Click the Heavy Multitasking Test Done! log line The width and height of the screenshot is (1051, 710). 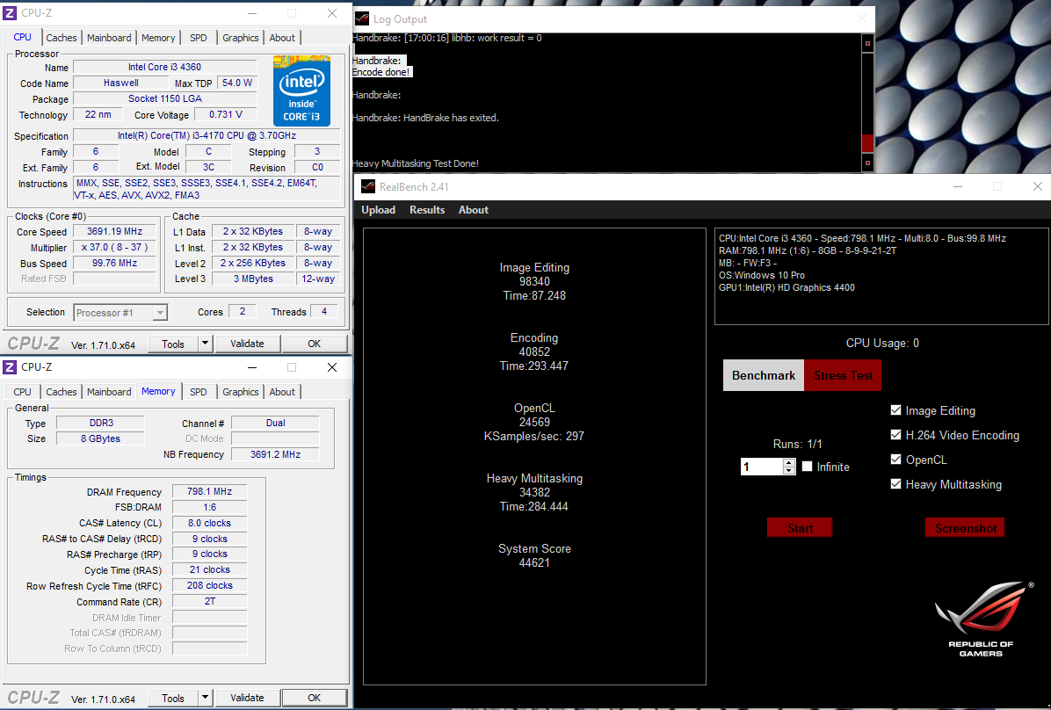(416, 163)
